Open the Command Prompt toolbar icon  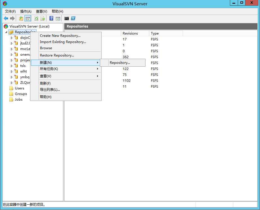coord(67,18)
